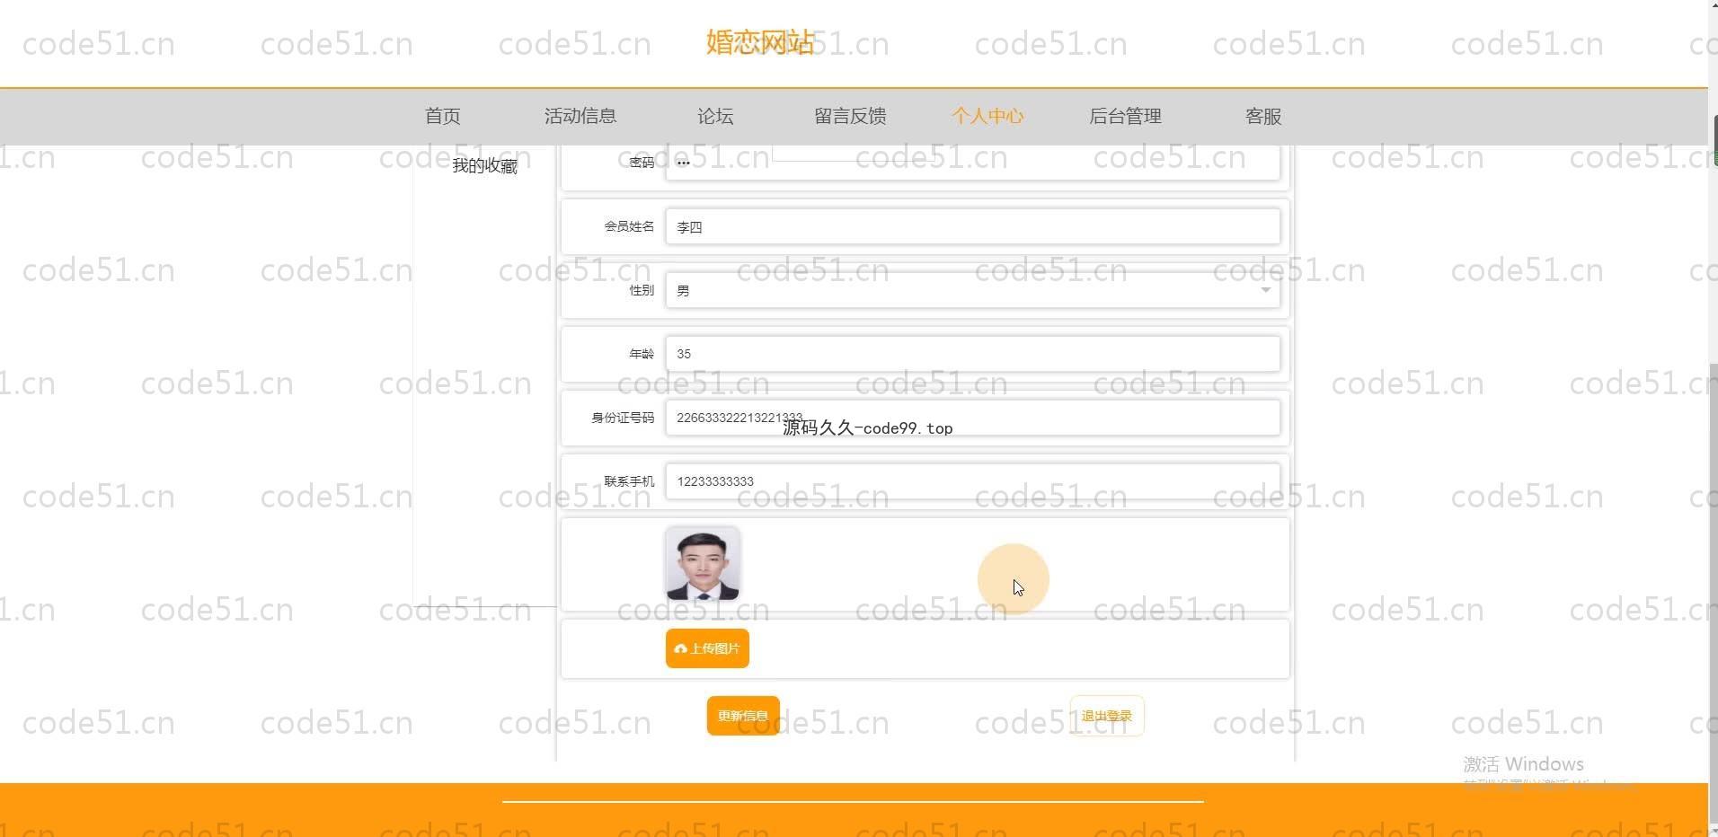Viewport: 1718px width, 837px height.
Task: Click the 身份证号码 label
Action: pos(623,418)
